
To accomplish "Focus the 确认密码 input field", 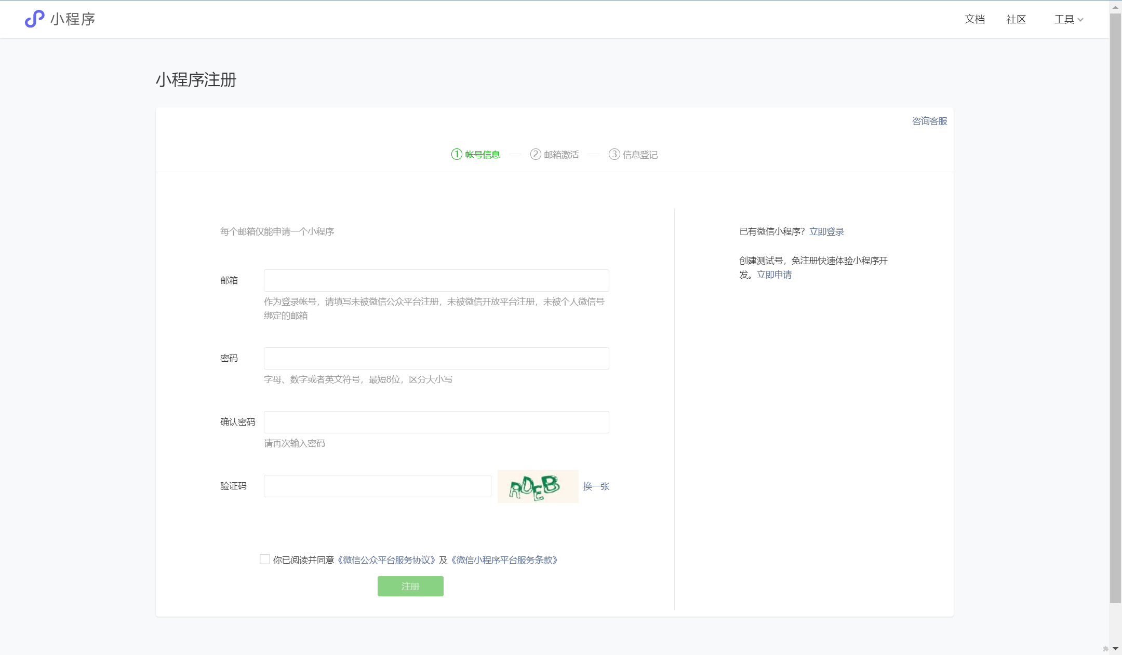I will [436, 422].
